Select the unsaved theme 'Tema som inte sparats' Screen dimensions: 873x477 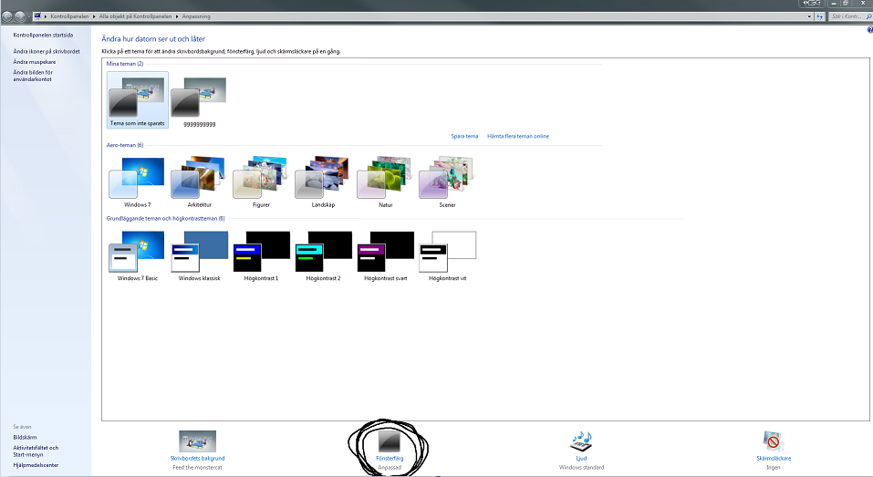click(138, 100)
